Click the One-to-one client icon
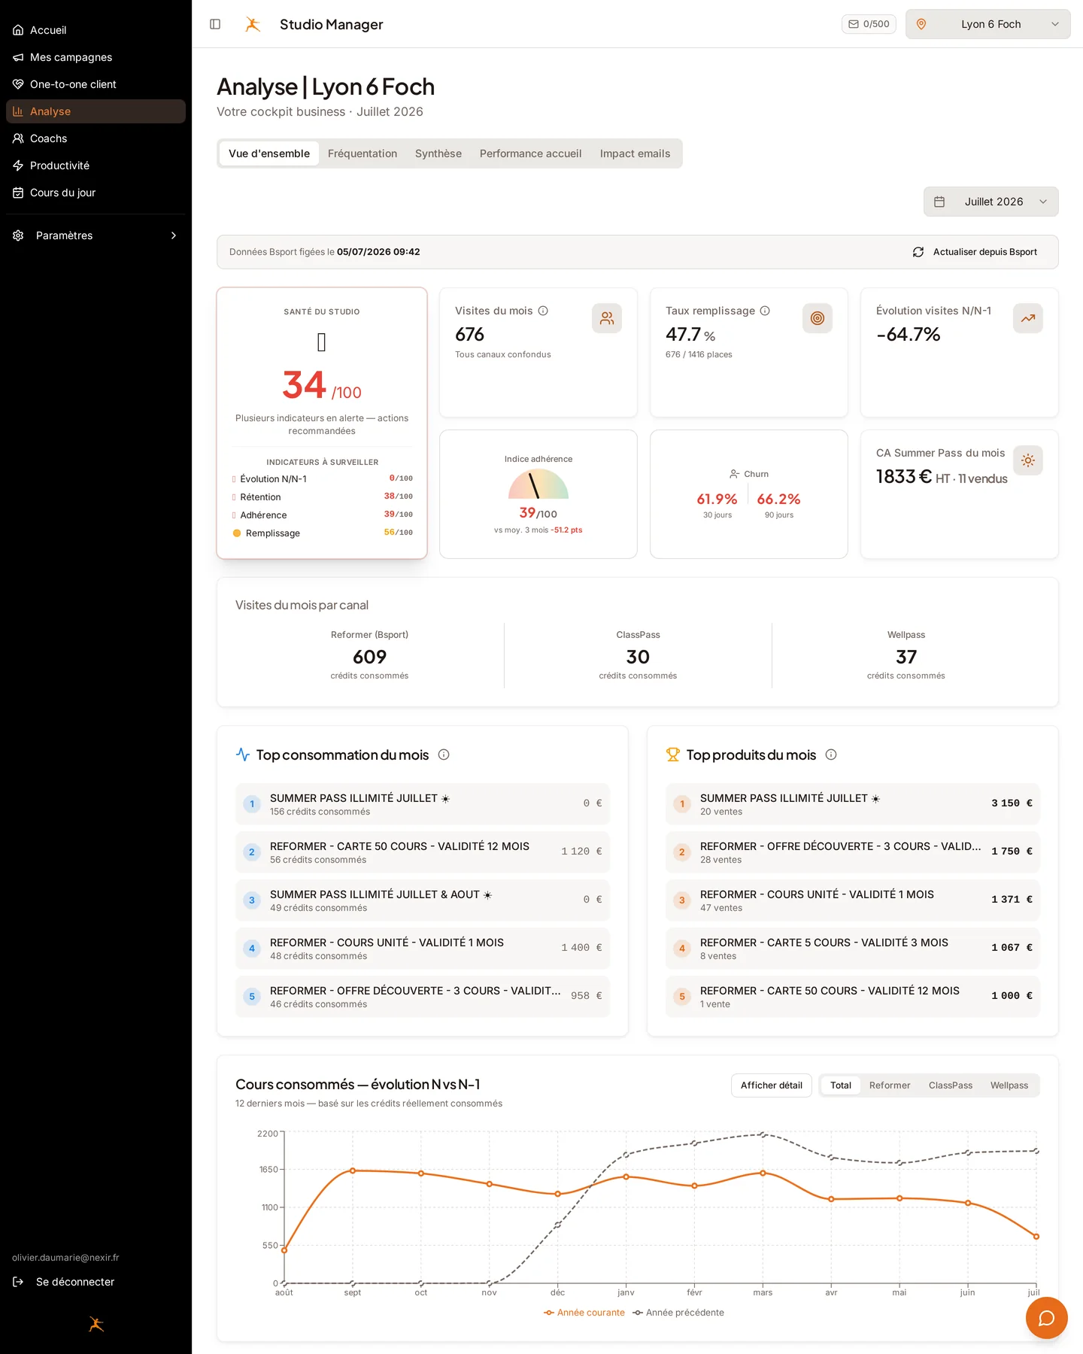Viewport: 1083px width, 1354px height. coord(18,84)
